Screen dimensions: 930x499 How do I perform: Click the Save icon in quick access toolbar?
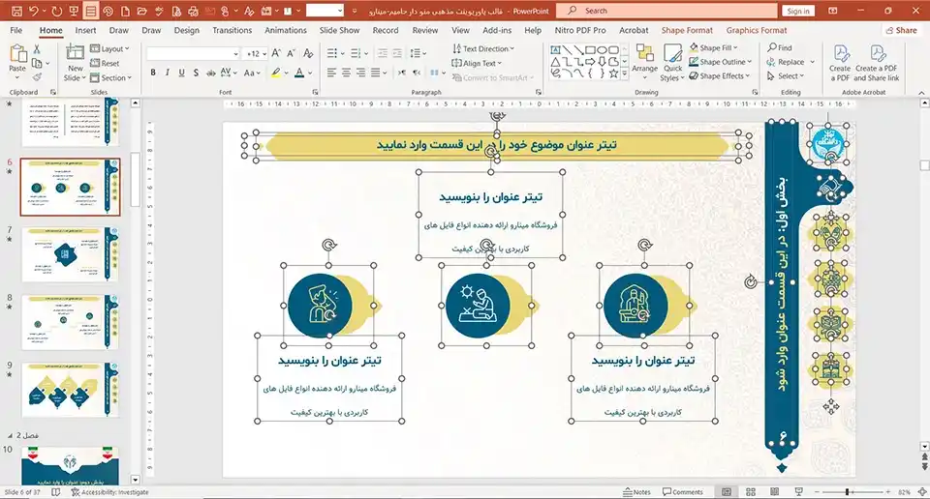tap(16, 12)
